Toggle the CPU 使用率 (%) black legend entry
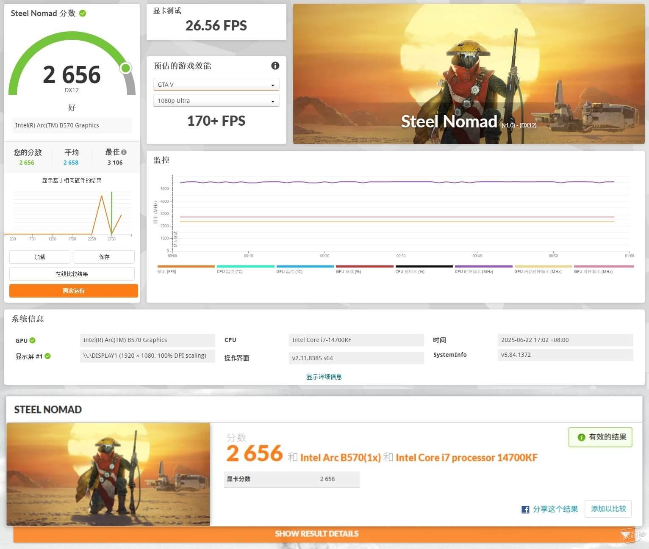Image resolution: width=649 pixels, height=549 pixels. point(424,269)
